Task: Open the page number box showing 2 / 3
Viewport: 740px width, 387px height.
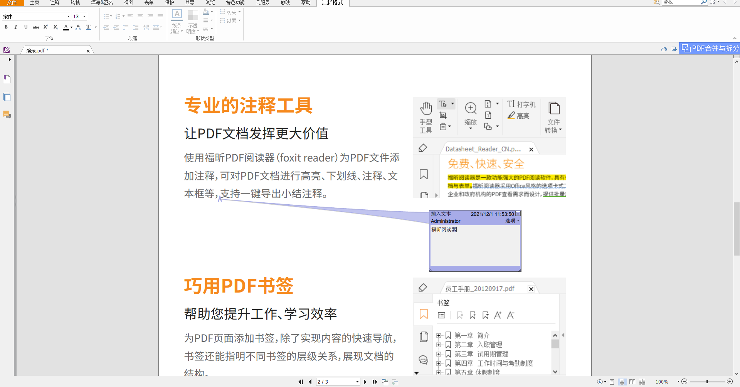Action: [338, 382]
